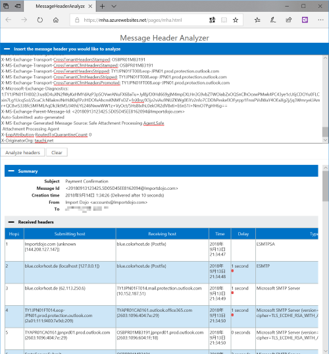329x354 pixels.
Task: Click the translate page icon
Action: tap(212, 20)
